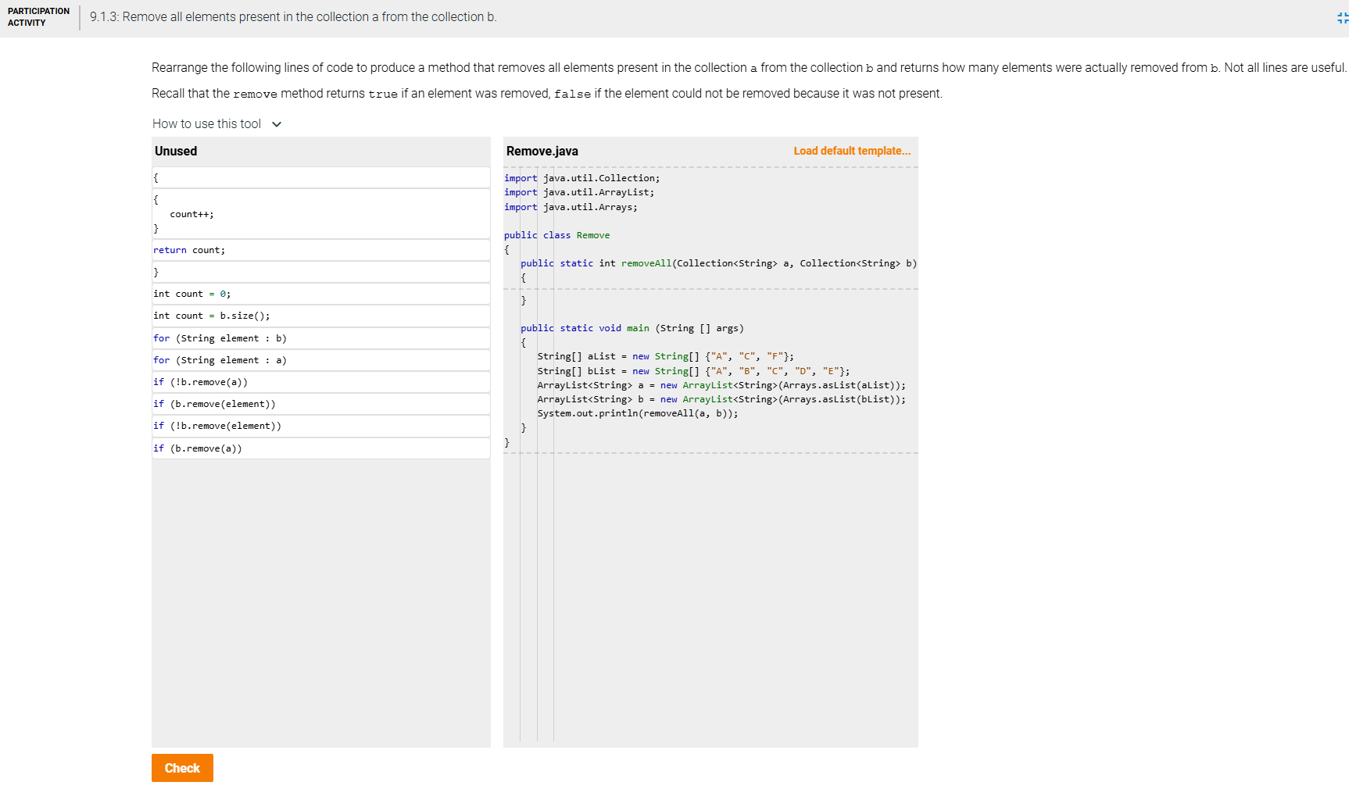Select the 'if (b.remove(element))' line
This screenshot has width=1349, height=789.
coord(321,404)
